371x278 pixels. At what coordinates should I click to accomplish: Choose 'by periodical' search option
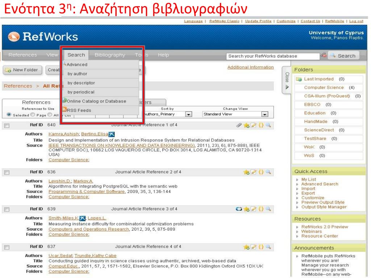(101, 92)
